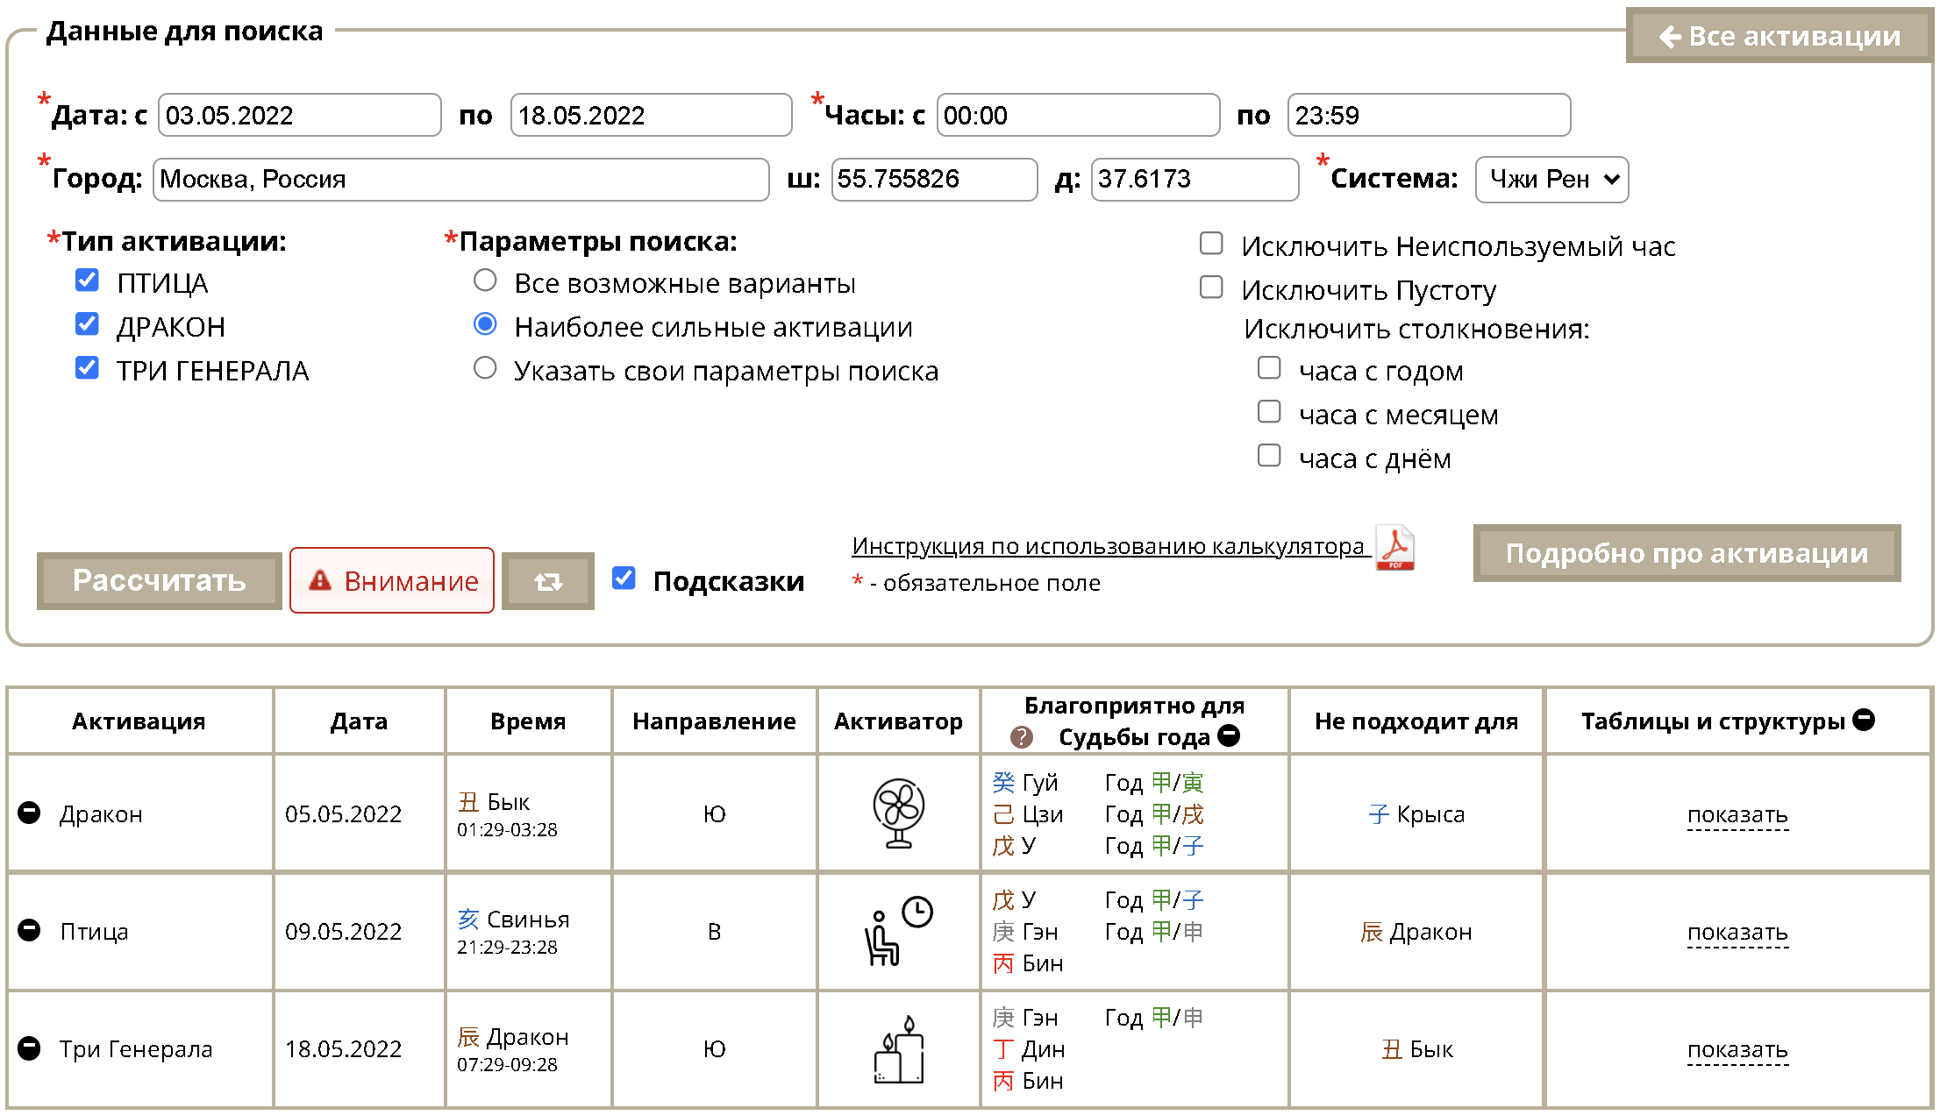Click the Направление column header

pyautogui.click(x=714, y=721)
